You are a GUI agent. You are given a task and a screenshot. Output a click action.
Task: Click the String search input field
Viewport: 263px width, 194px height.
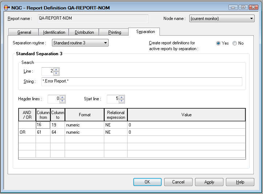(x=142, y=81)
